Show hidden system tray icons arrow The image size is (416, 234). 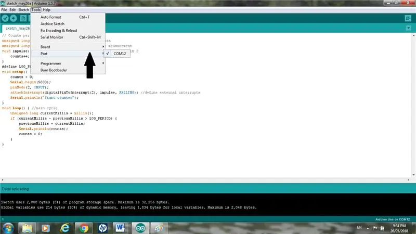[368, 228]
